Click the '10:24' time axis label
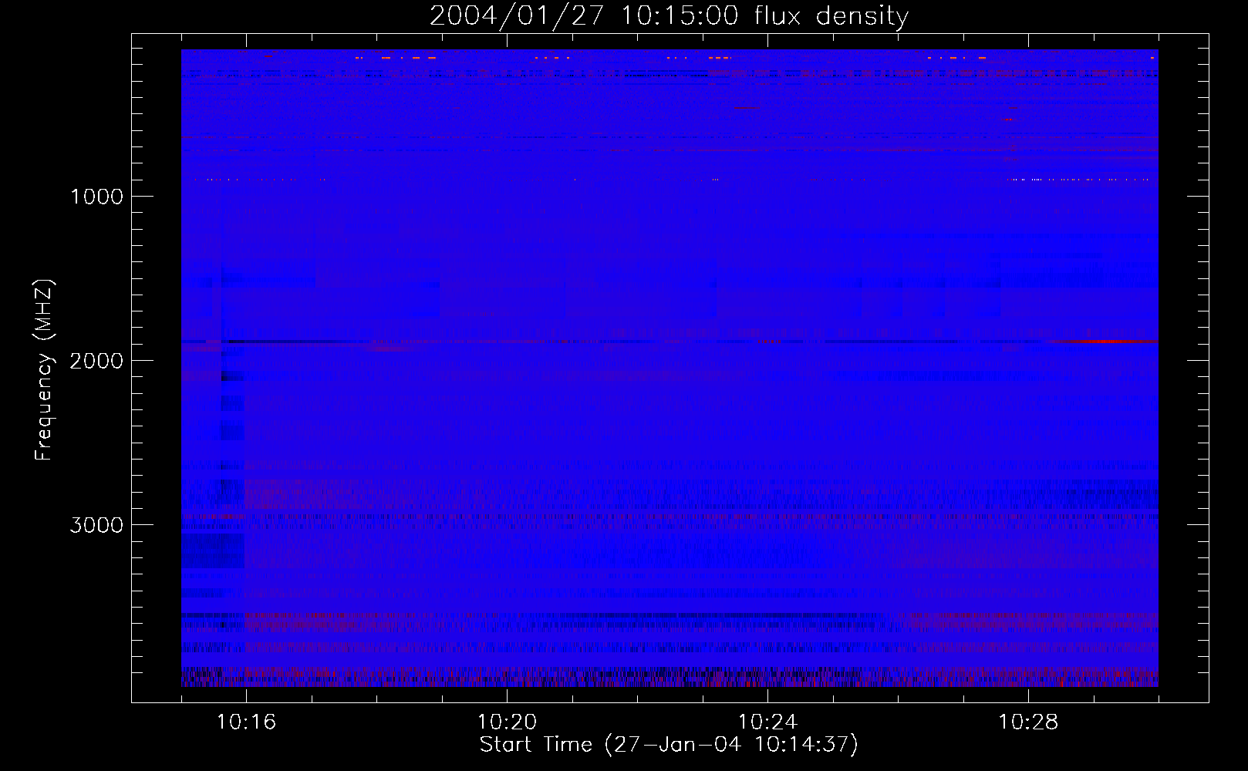This screenshot has width=1248, height=771. pyautogui.click(x=767, y=722)
